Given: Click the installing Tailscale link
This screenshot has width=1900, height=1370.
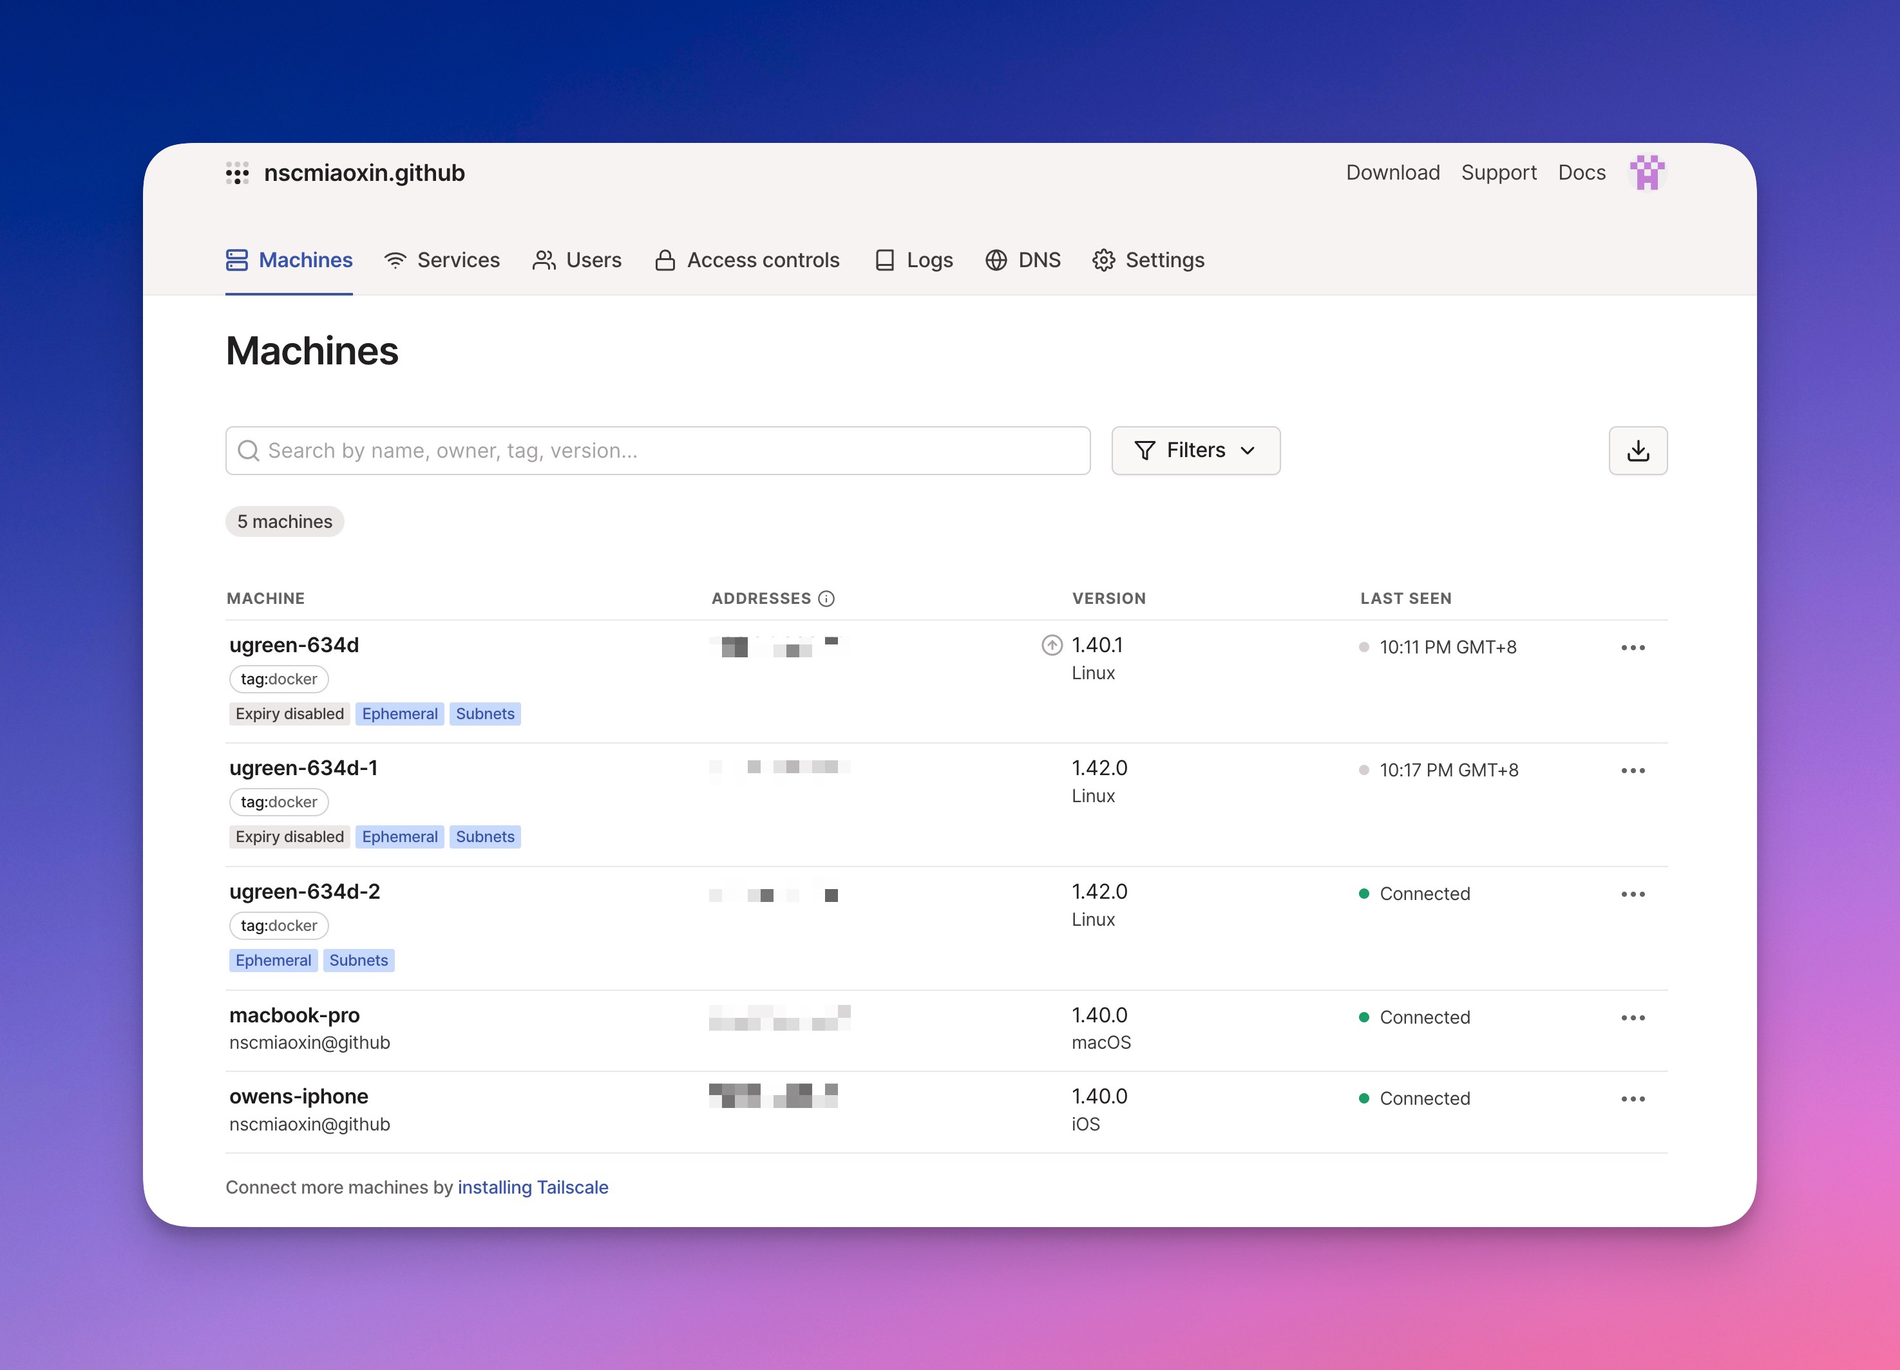Looking at the screenshot, I should tap(533, 1187).
